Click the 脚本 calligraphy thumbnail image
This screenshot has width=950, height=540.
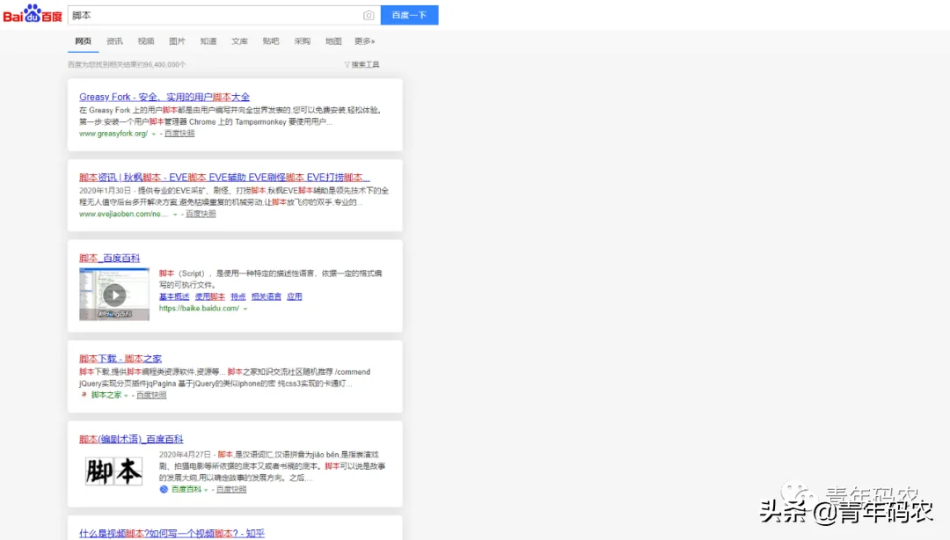pyautogui.click(x=113, y=471)
